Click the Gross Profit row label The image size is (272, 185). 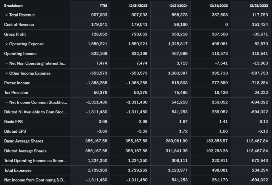coord(15,34)
